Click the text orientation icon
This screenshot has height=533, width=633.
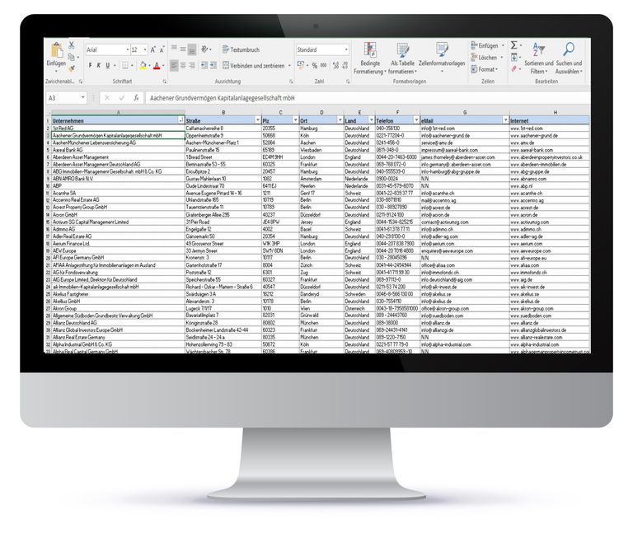point(205,49)
